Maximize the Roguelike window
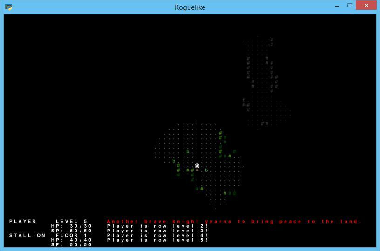 point(349,5)
